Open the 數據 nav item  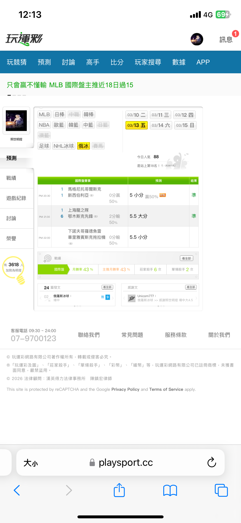[x=179, y=62]
